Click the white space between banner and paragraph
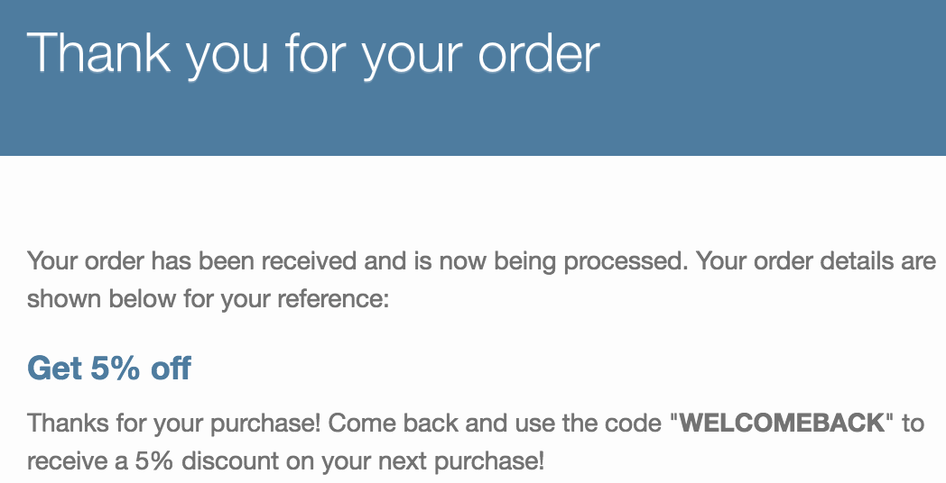 473,202
